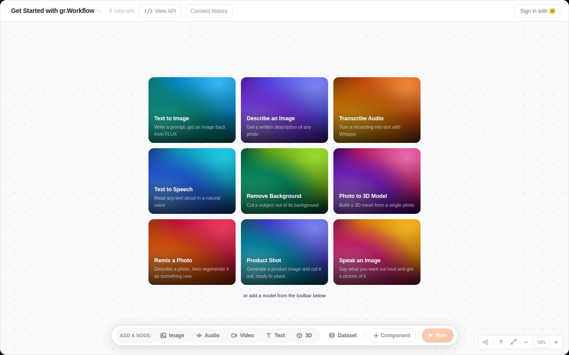Screen dimensions: 569x355
Task: Click the 'ADD A NODE:' label
Action: coord(136,335)
